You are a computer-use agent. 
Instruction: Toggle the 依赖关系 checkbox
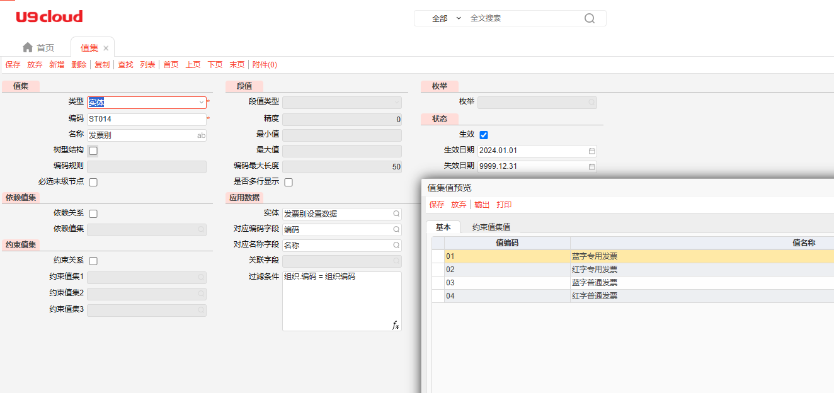tap(93, 214)
